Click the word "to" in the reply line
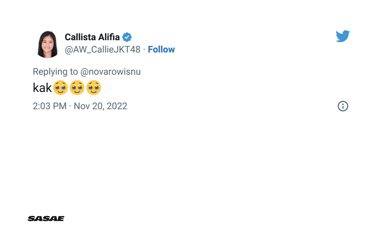 click(74, 72)
